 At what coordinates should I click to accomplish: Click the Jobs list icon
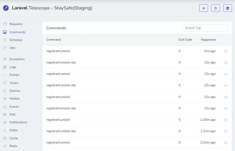coord(5,48)
